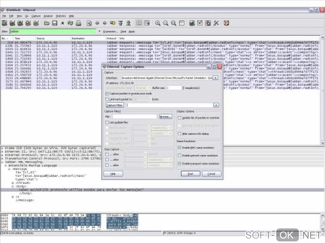Open a capture file folder icon
The image size is (325, 243).
pyautogui.click(x=47, y=23)
